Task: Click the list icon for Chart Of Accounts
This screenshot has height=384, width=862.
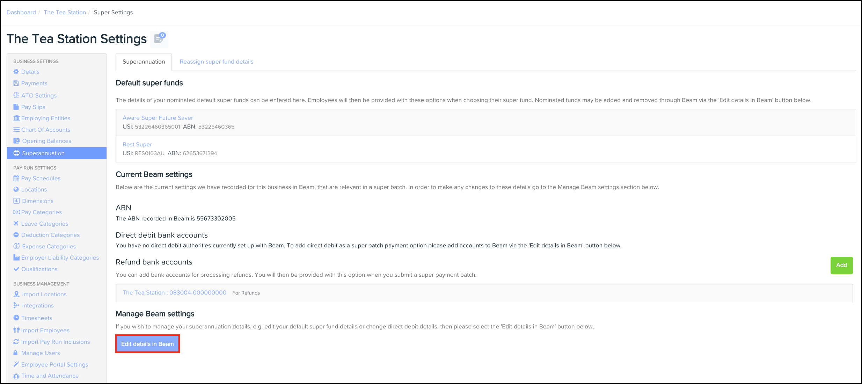Action: [x=16, y=130]
